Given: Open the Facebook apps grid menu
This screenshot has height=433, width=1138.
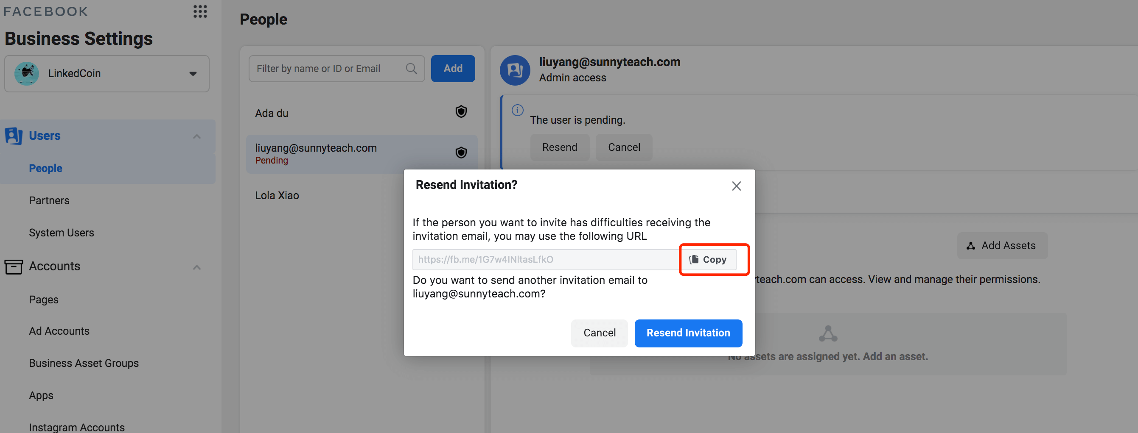Looking at the screenshot, I should pyautogui.click(x=200, y=11).
